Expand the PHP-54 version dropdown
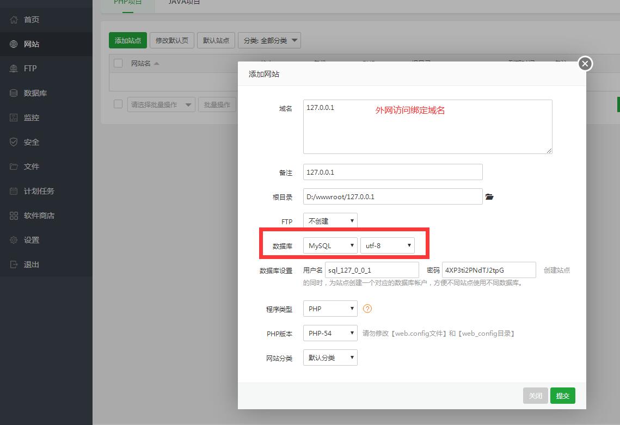The height and width of the screenshot is (425, 620). 330,333
